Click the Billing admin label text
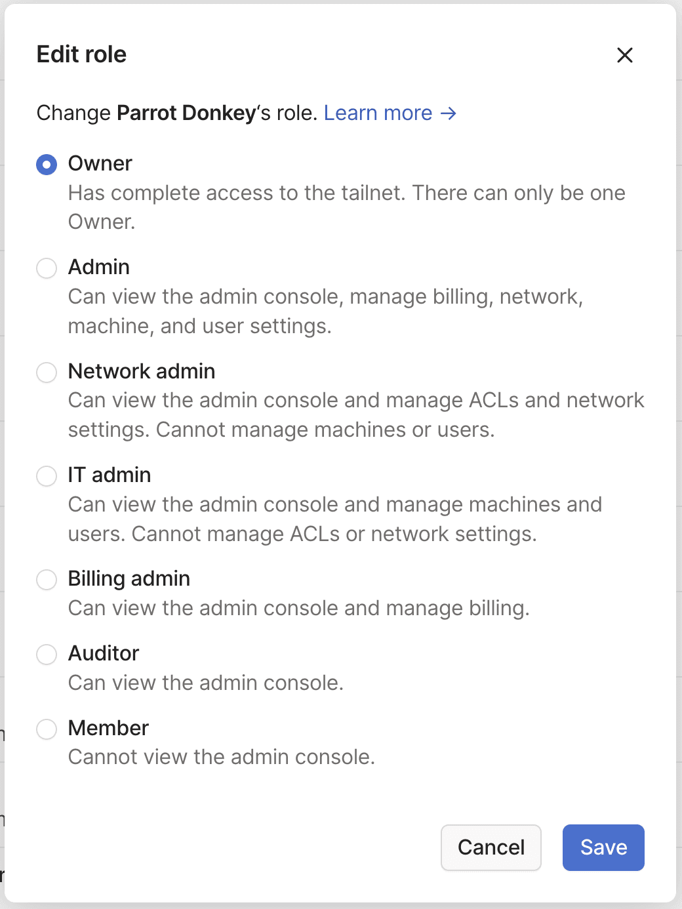682x909 pixels. pyautogui.click(x=129, y=578)
